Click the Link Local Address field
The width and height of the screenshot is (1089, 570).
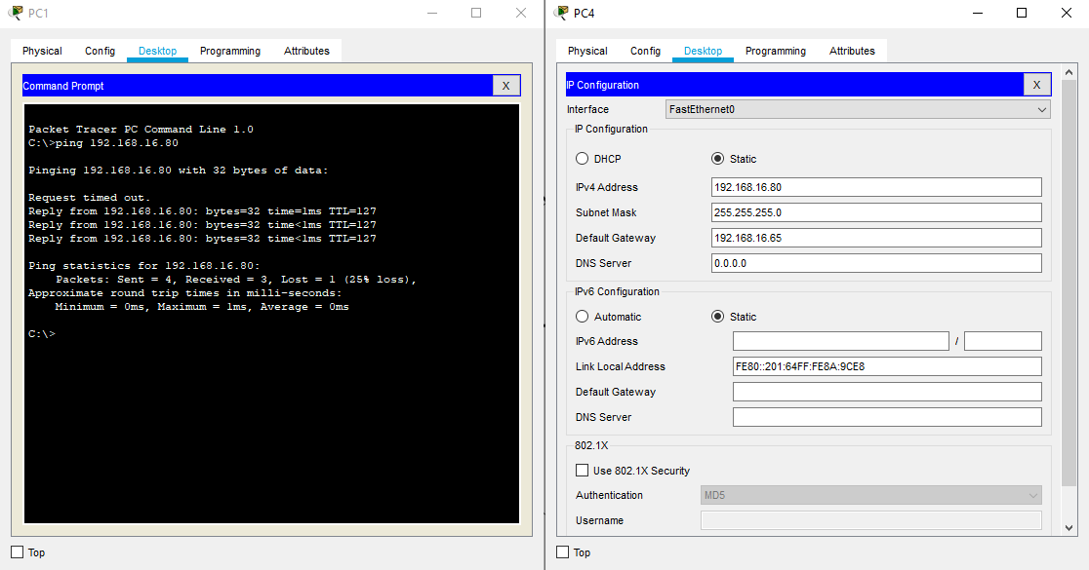click(x=887, y=366)
